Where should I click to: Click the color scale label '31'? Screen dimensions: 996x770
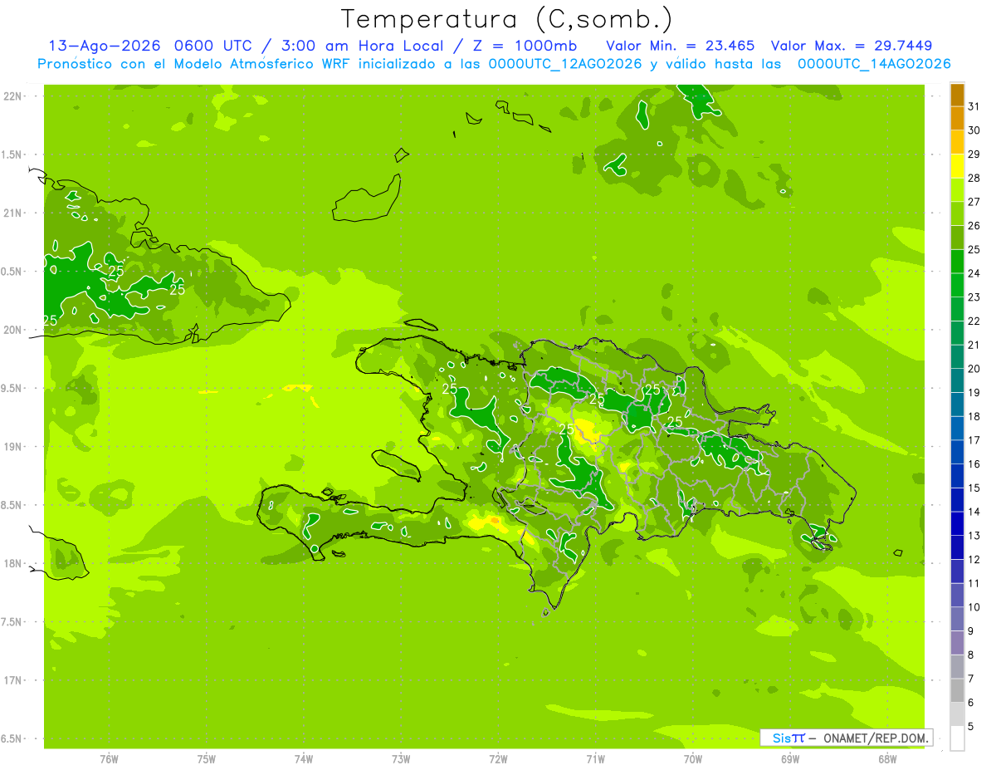click(x=974, y=106)
